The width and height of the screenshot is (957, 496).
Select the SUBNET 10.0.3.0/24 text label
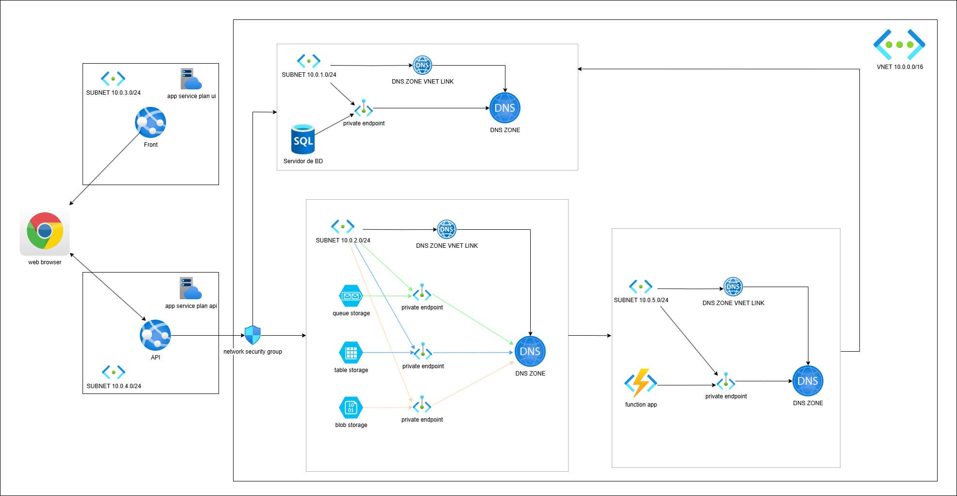pyautogui.click(x=113, y=93)
